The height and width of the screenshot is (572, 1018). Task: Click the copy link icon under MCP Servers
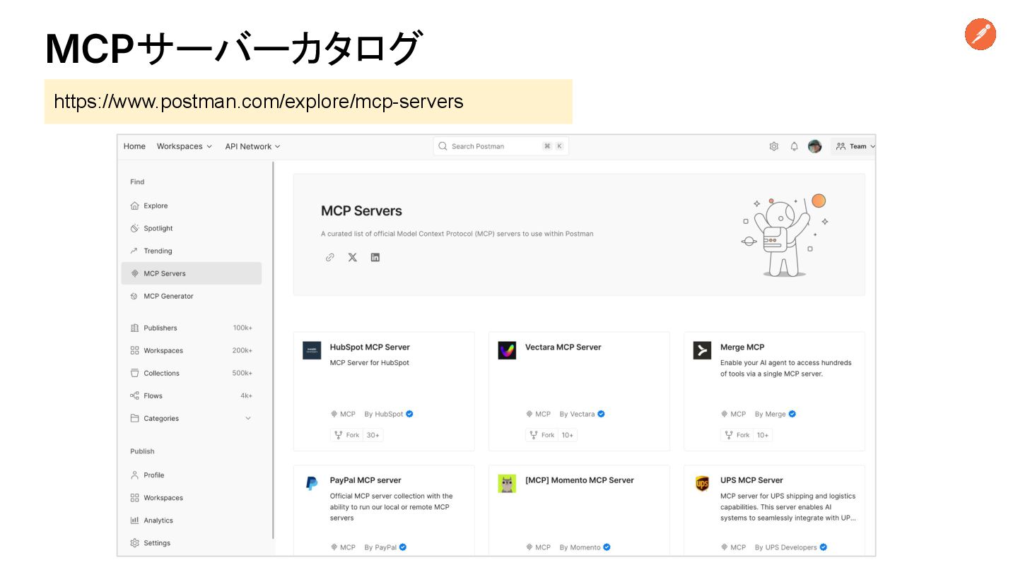[x=329, y=258]
